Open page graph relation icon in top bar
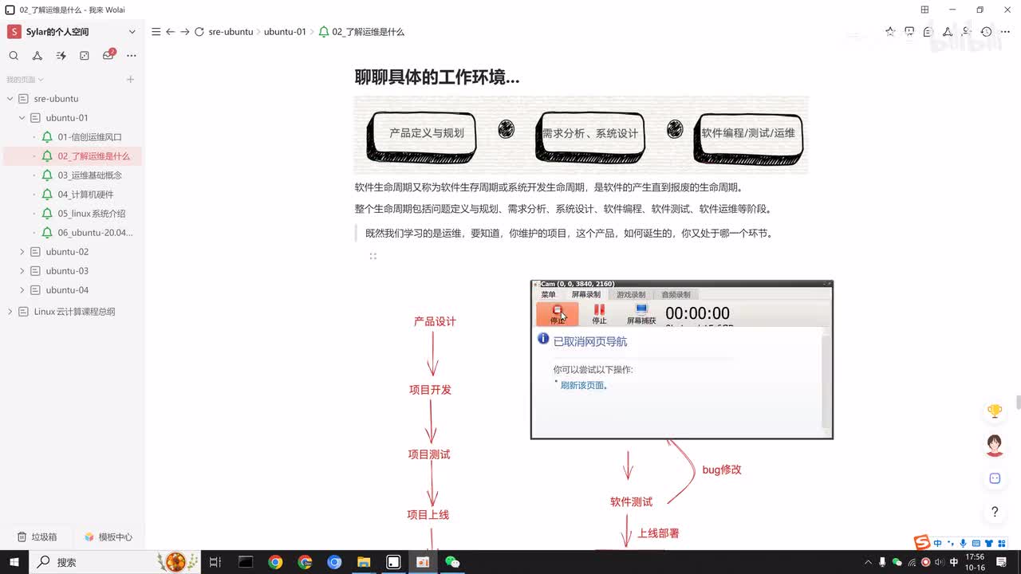 [x=948, y=32]
